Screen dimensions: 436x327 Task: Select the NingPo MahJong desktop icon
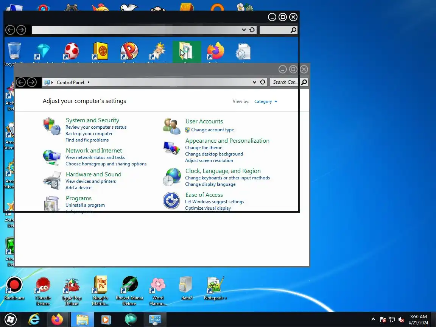pos(100,291)
